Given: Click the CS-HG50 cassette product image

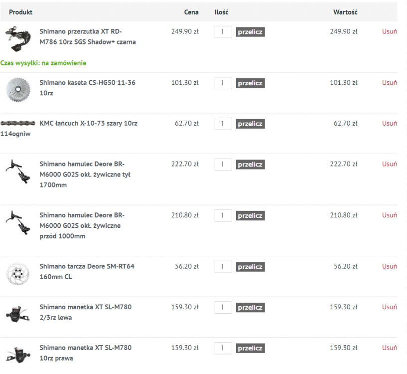Looking at the screenshot, I should [x=18, y=90].
